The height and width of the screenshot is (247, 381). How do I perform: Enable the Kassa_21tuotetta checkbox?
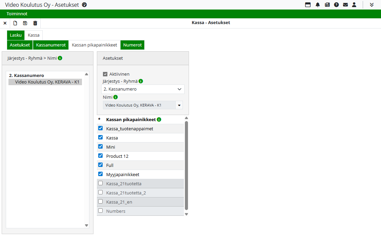(x=100, y=183)
